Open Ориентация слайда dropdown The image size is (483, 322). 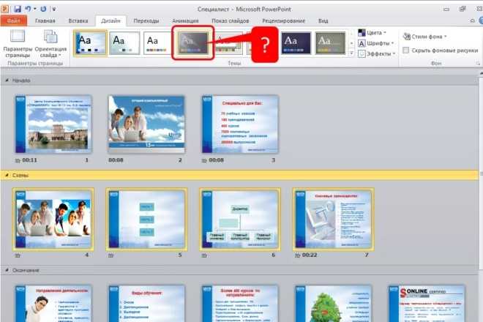click(x=50, y=44)
